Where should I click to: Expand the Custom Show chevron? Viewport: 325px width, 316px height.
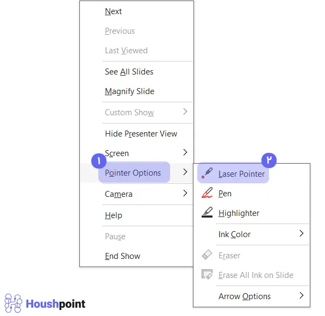[x=185, y=112]
